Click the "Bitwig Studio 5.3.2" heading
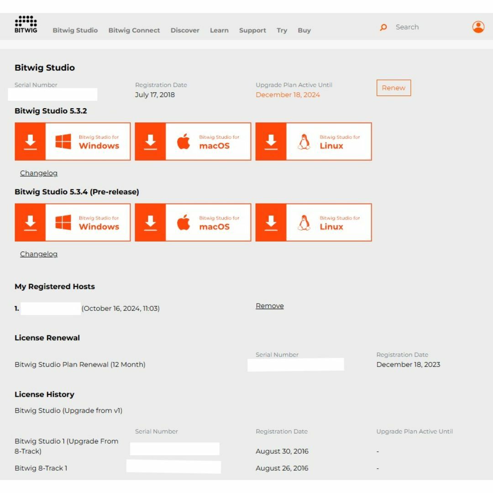 click(x=51, y=110)
